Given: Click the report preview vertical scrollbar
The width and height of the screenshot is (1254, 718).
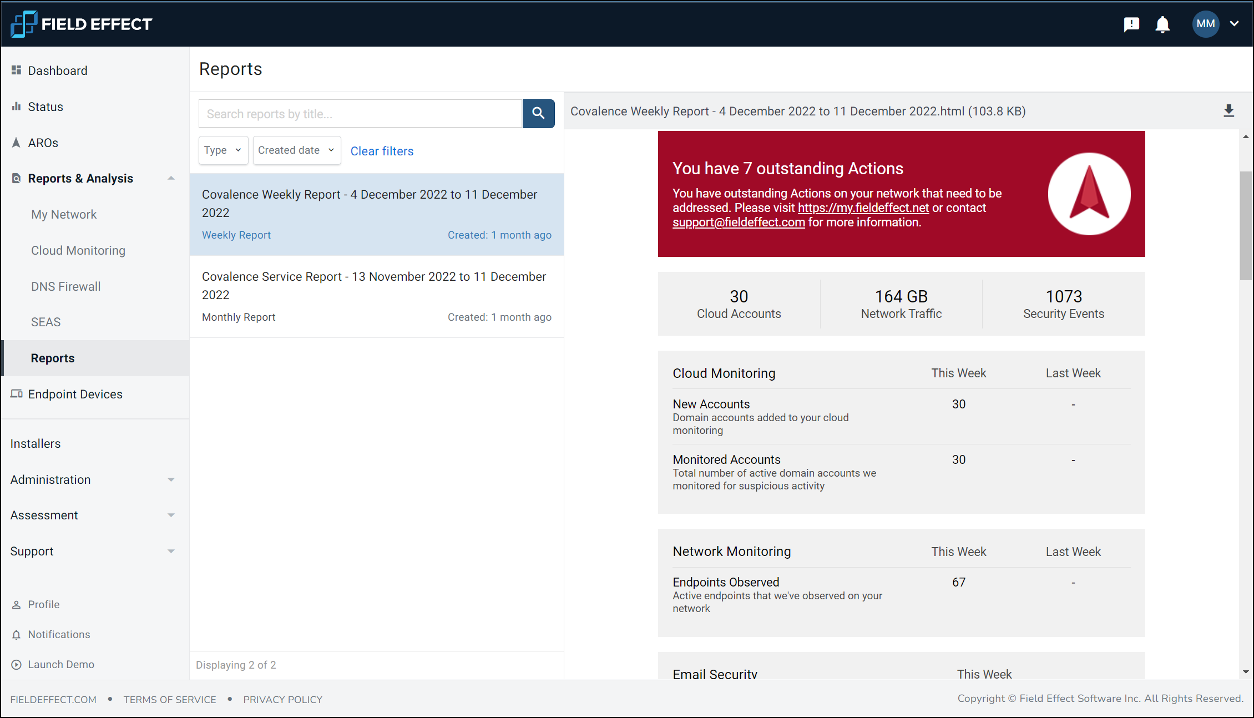Looking at the screenshot, I should click(x=1245, y=226).
